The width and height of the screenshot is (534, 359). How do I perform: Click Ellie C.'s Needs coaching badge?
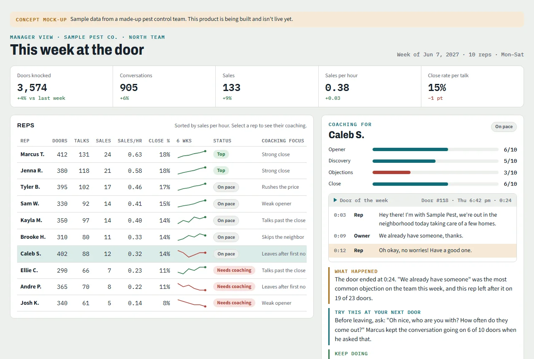pos(234,271)
